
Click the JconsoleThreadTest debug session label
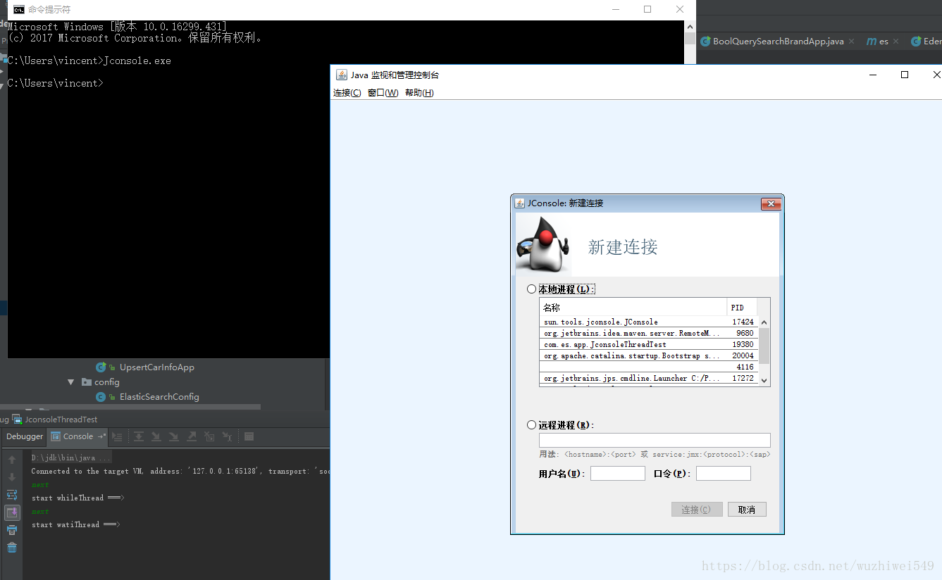click(61, 420)
